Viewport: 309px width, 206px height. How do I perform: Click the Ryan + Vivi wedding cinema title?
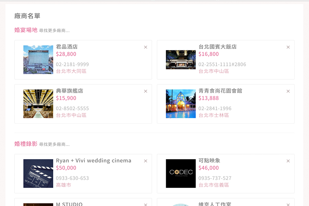[x=93, y=161]
